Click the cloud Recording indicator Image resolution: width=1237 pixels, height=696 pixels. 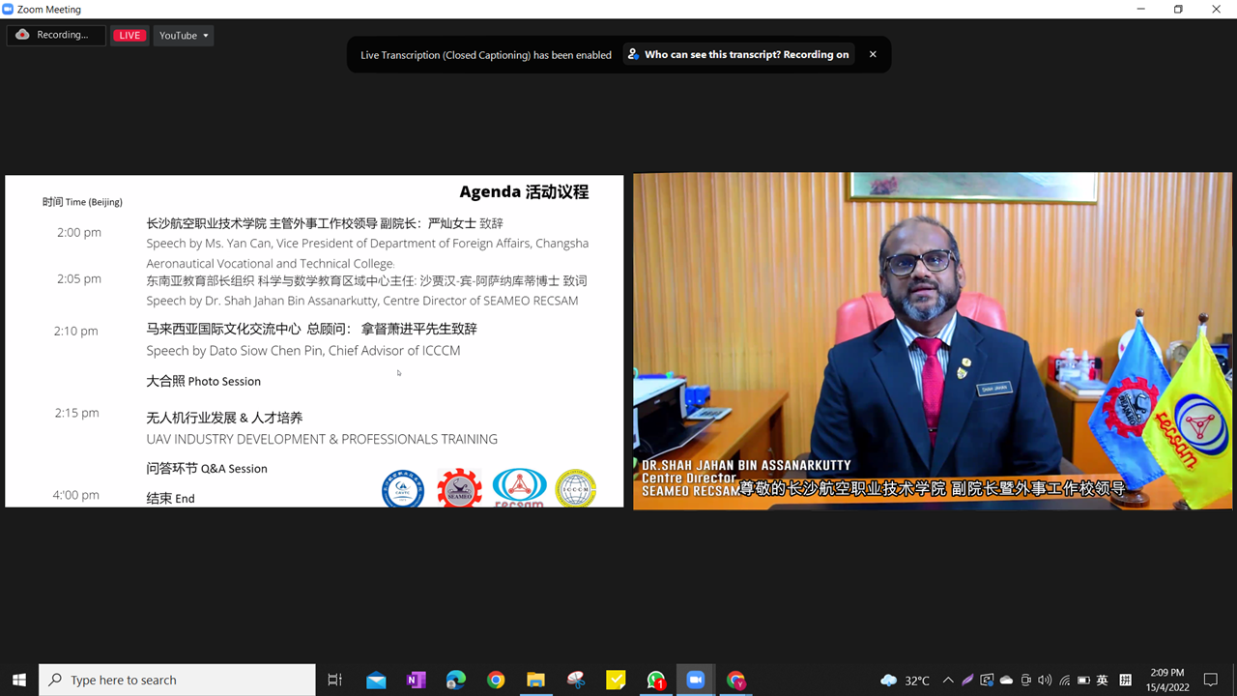(56, 35)
